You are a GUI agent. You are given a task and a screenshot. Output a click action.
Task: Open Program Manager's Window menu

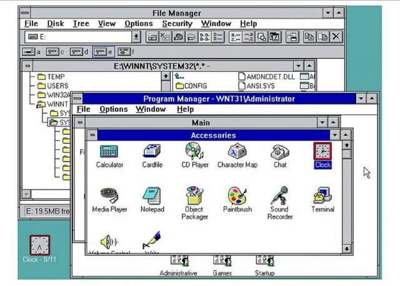click(x=151, y=110)
